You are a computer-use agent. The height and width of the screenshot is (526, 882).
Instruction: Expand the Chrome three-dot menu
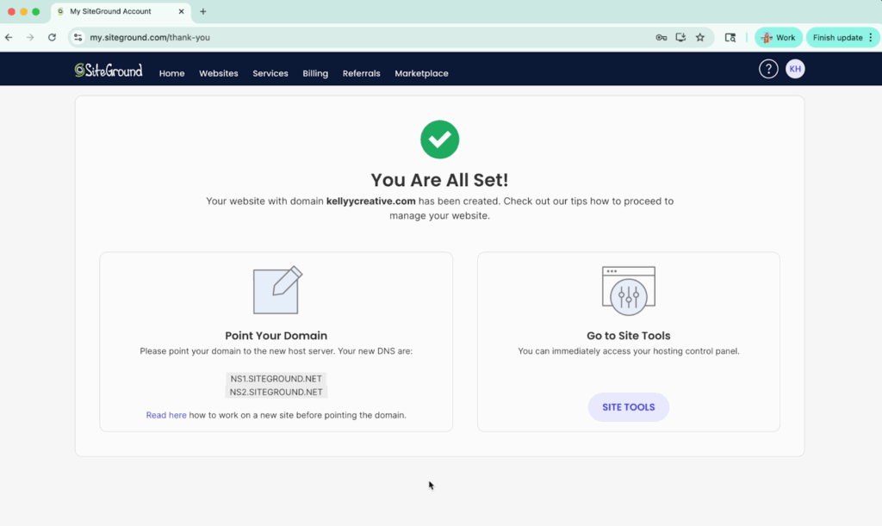point(871,38)
